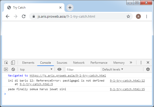Reload the current page

(24, 16)
